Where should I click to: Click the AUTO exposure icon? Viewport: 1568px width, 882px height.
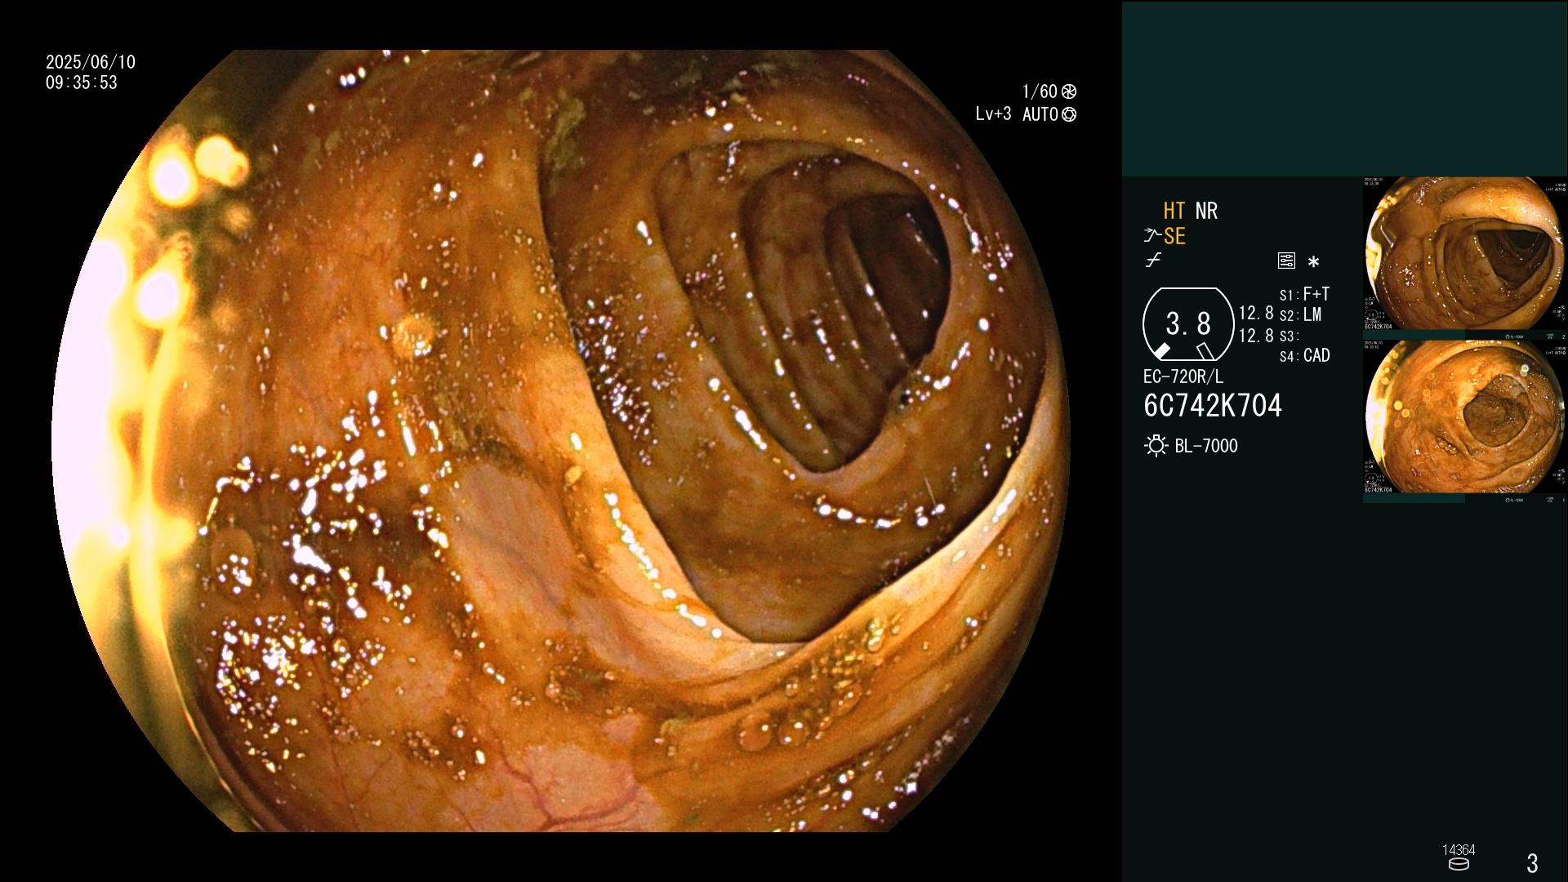click(x=1068, y=114)
